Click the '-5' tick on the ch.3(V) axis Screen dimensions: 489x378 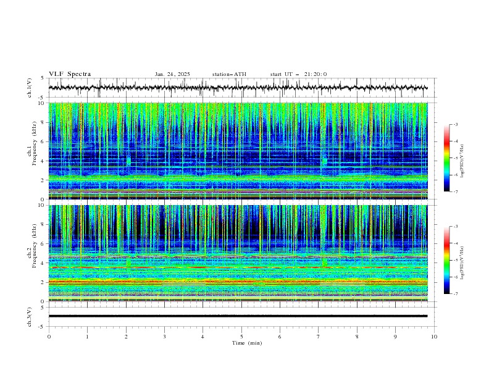coord(42,327)
